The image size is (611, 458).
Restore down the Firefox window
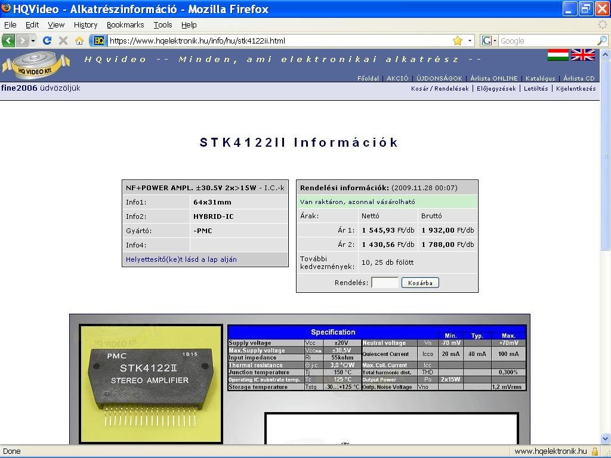[x=586, y=8]
